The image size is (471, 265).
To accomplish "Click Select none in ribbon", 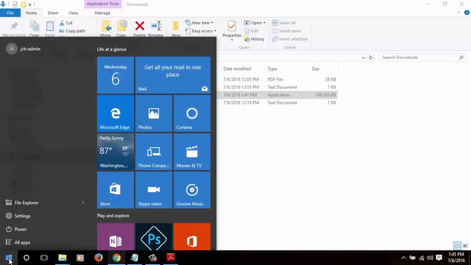I will (x=286, y=31).
